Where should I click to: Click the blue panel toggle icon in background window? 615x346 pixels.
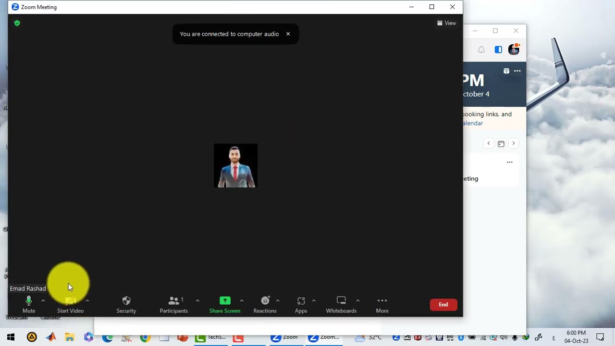pyautogui.click(x=498, y=49)
